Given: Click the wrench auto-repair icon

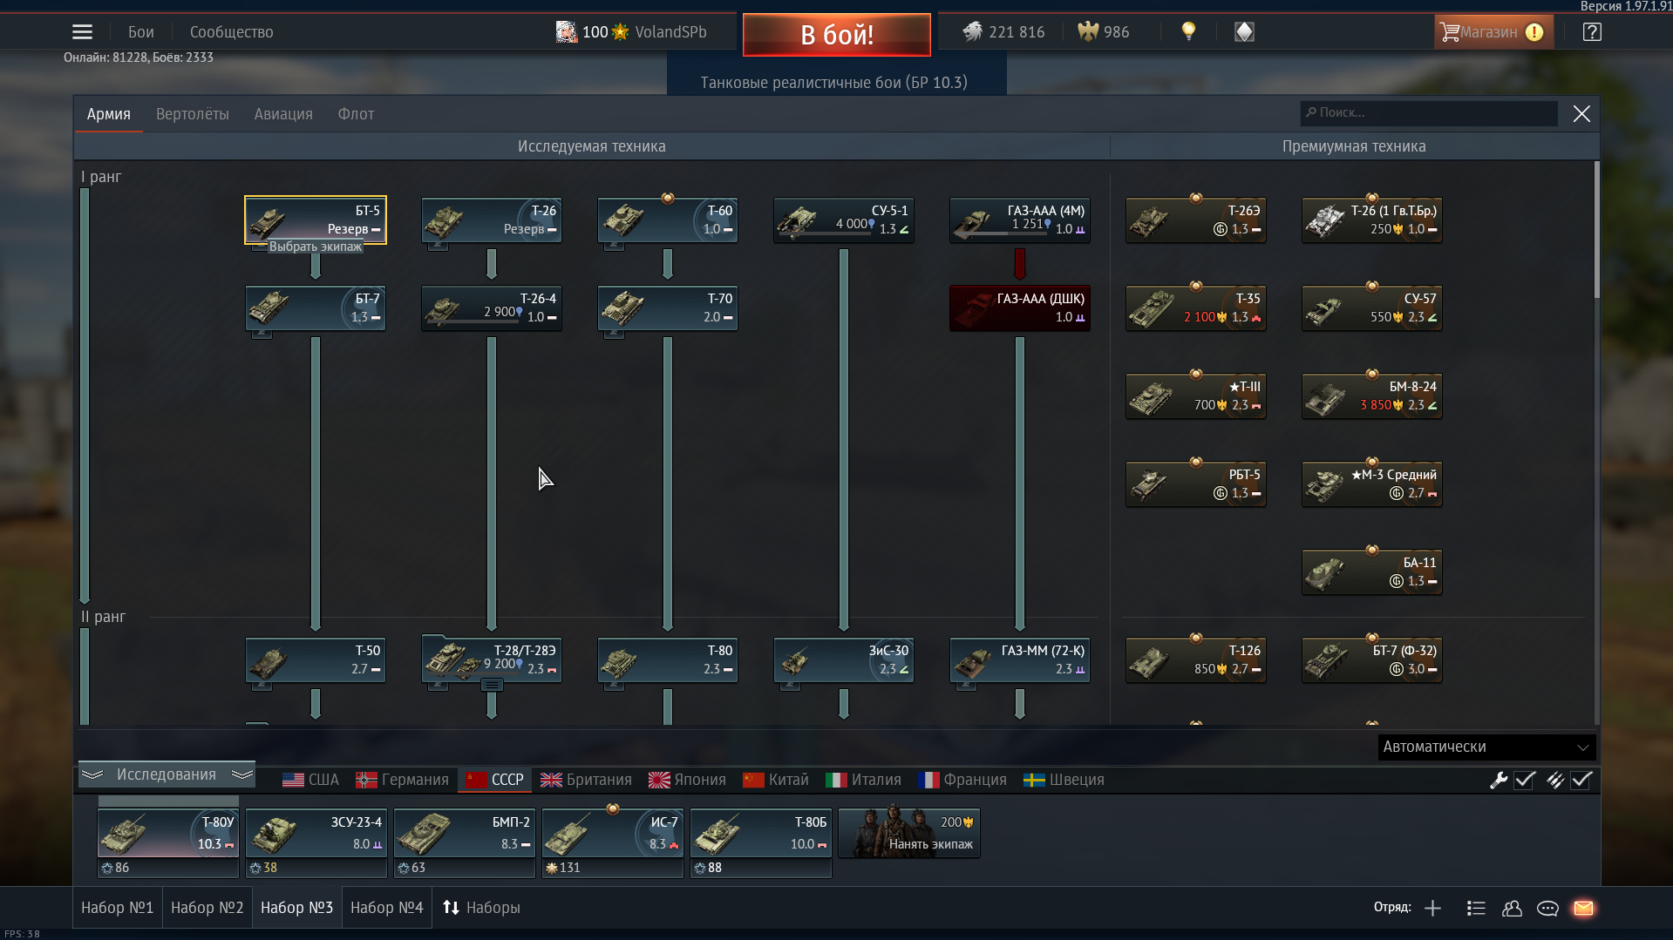Looking at the screenshot, I should (x=1499, y=781).
